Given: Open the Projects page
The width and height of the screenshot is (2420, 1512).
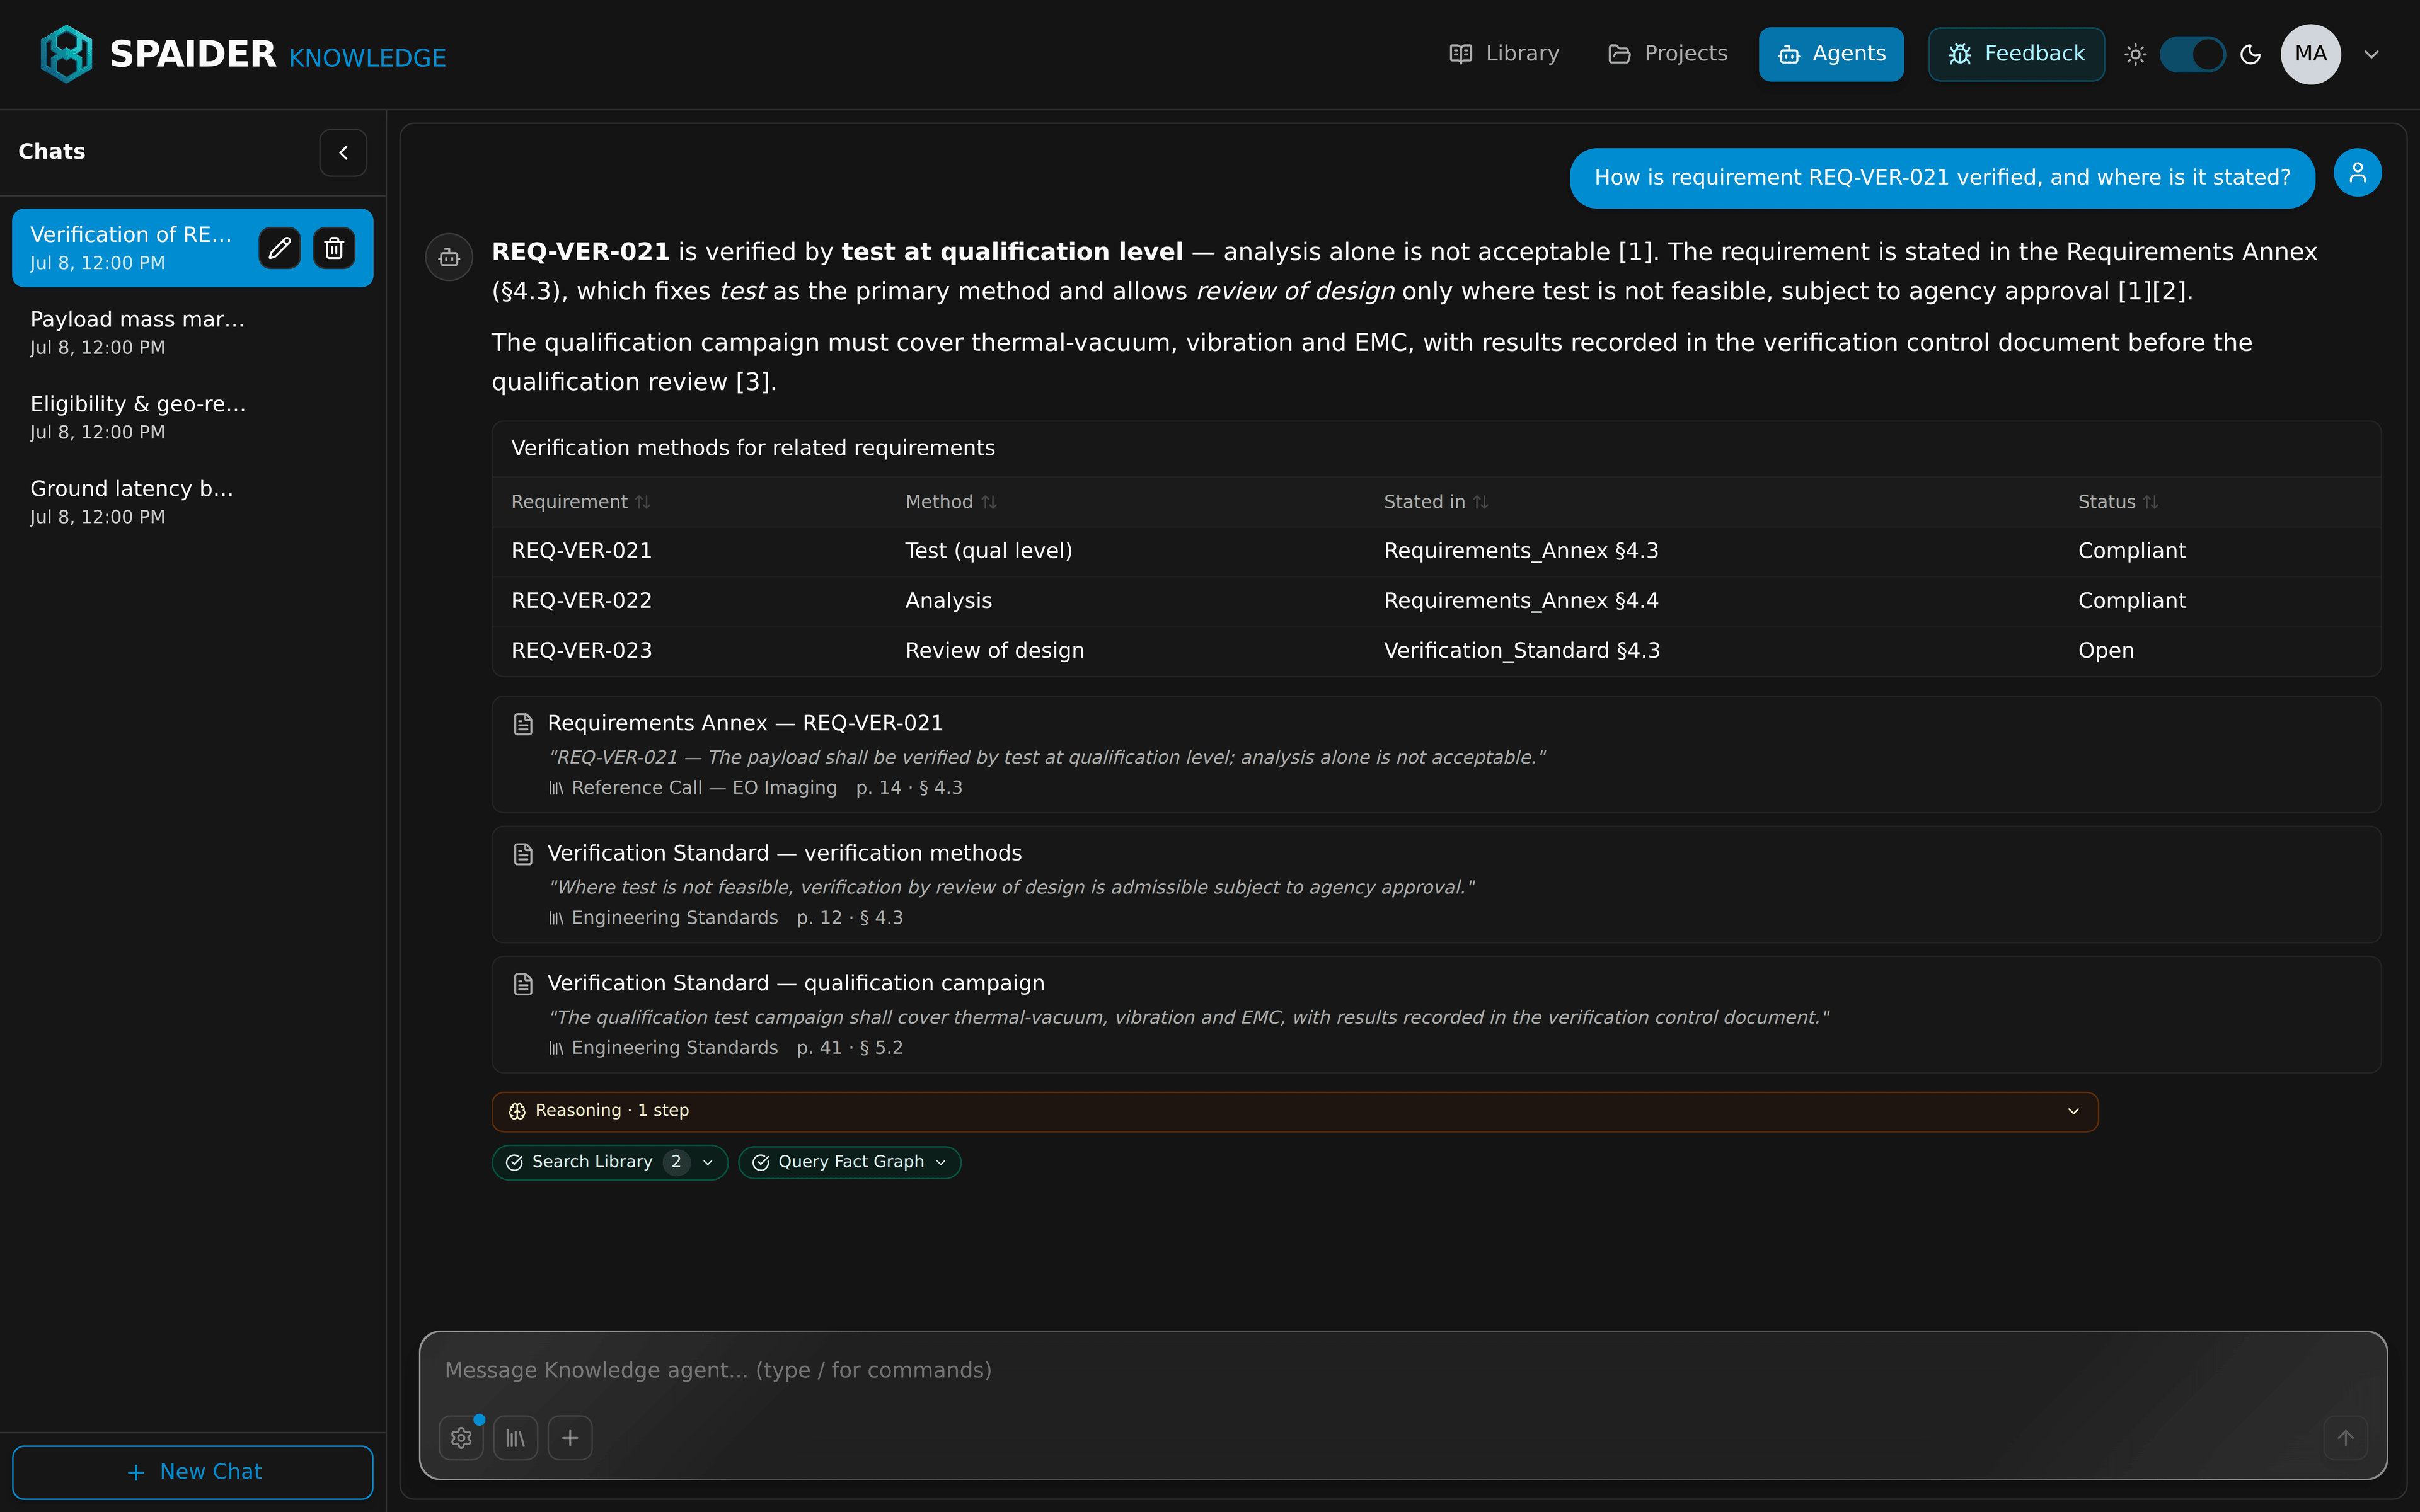Looking at the screenshot, I should (x=1667, y=54).
